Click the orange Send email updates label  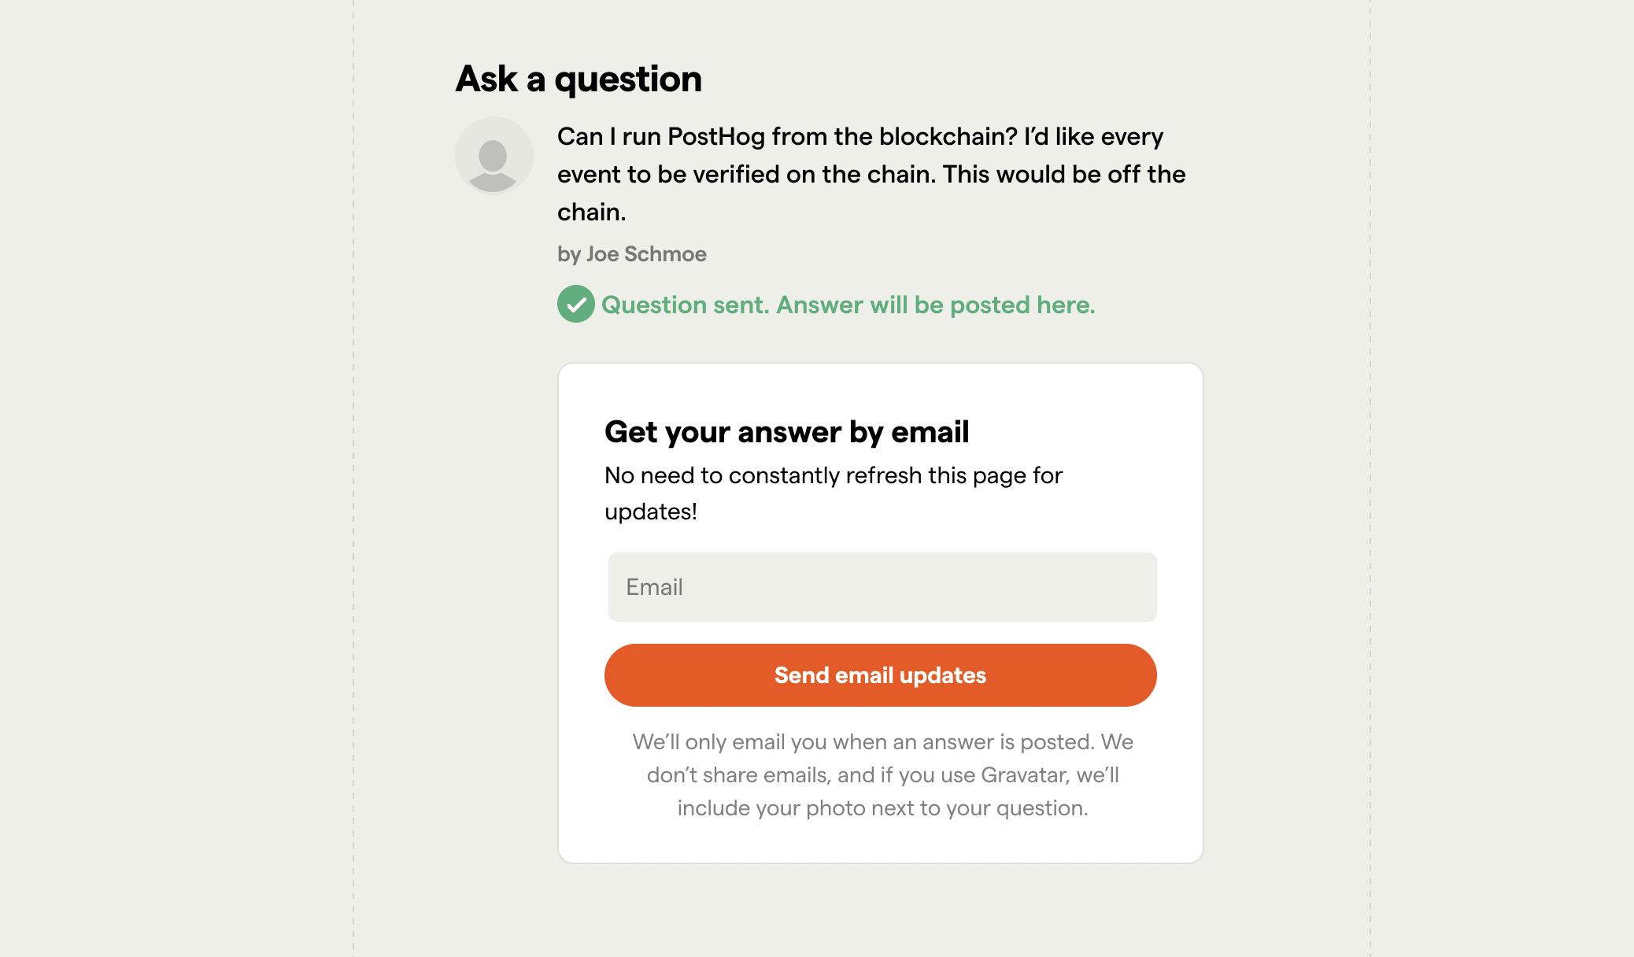coord(880,674)
